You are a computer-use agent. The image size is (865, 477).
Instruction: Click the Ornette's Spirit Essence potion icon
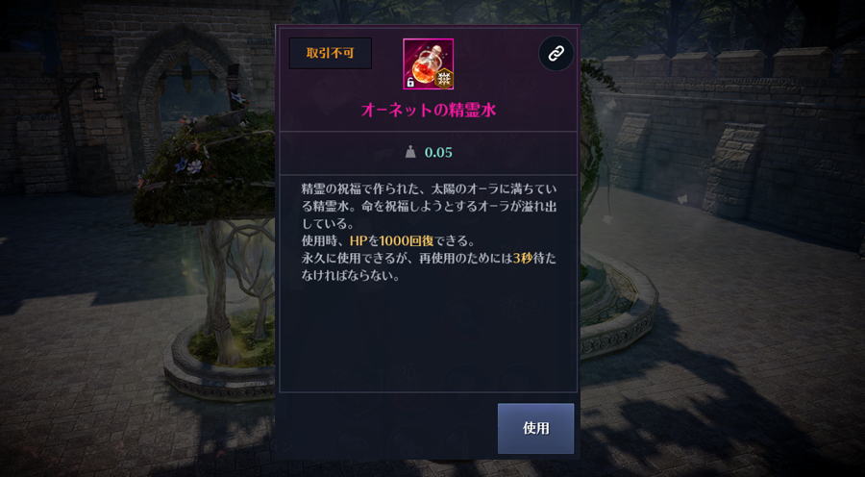(428, 63)
